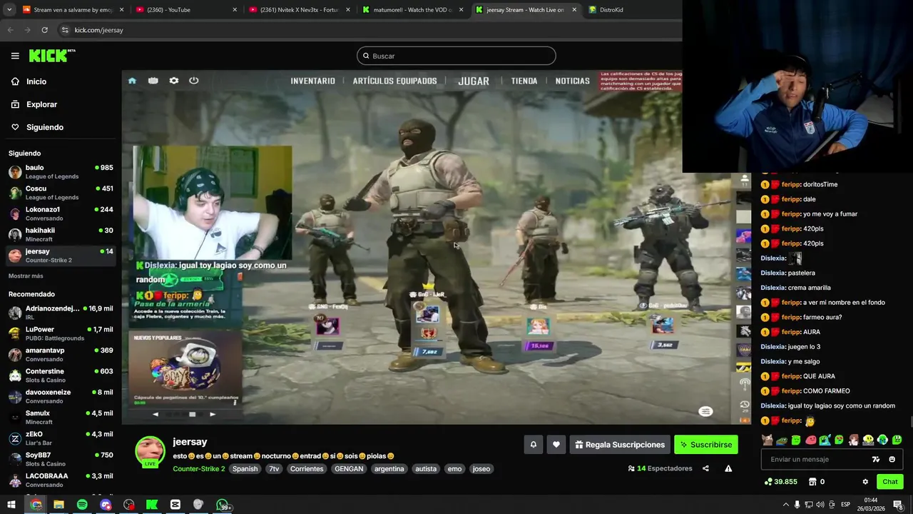
Task: Click the video player quality overlay icon
Action: pos(705,411)
